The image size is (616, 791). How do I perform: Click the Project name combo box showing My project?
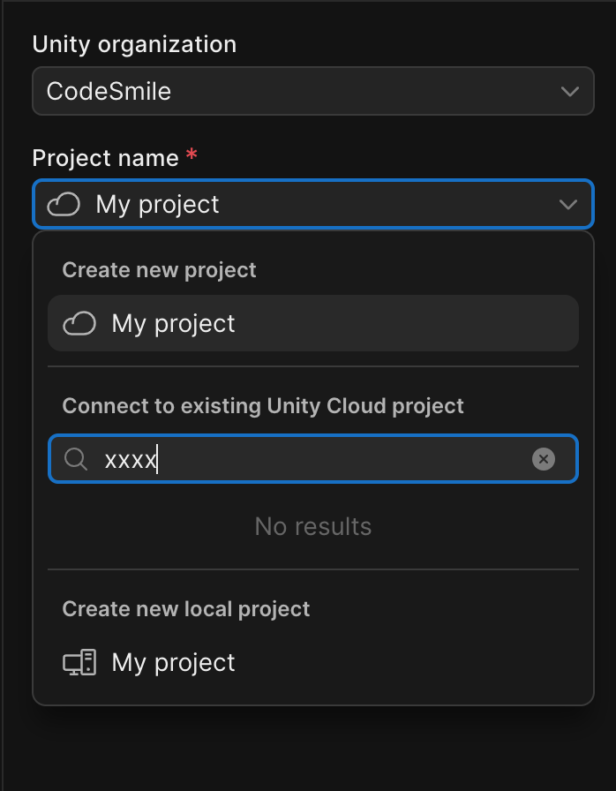(x=312, y=205)
